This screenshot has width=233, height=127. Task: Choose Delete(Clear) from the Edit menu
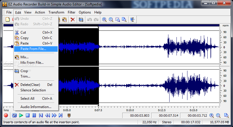36,85
